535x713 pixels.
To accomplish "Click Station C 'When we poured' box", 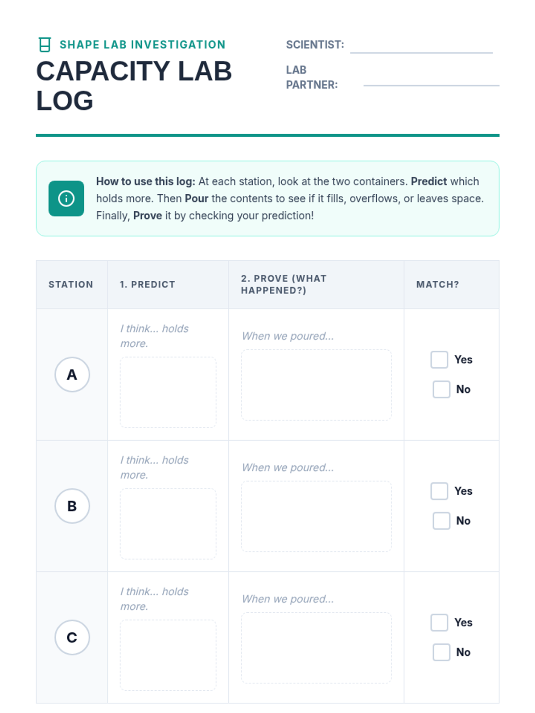I will click(x=317, y=648).
